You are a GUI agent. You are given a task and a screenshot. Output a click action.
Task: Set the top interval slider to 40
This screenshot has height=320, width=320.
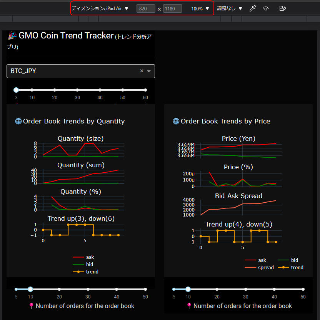[x=100, y=90]
